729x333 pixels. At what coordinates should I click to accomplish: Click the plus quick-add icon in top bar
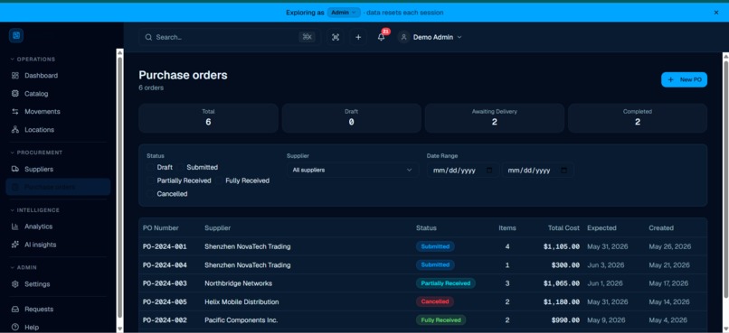tap(358, 37)
